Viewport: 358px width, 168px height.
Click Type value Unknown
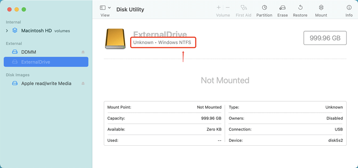(334, 107)
